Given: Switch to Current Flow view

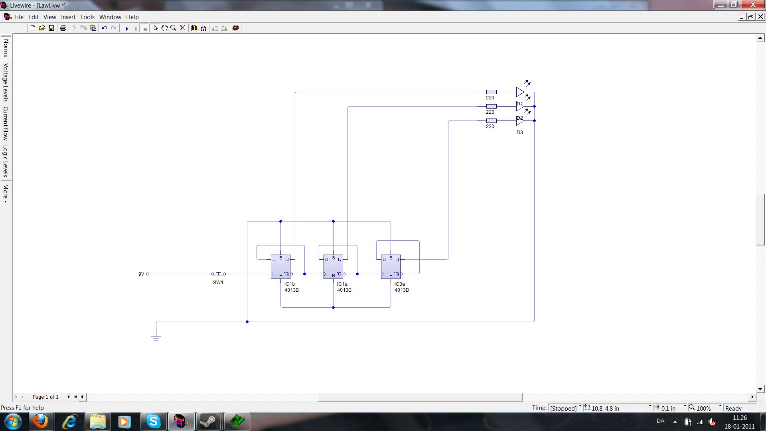Looking at the screenshot, I should point(6,123).
